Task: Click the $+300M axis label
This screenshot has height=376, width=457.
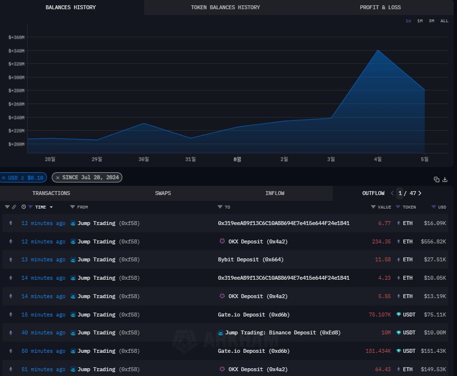Action: 16,77
